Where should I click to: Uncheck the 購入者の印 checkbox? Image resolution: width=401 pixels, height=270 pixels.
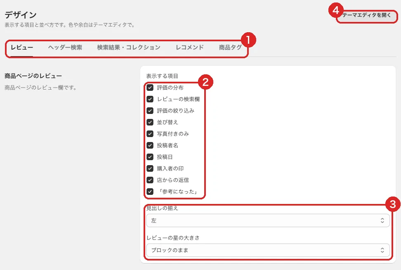tap(150, 168)
